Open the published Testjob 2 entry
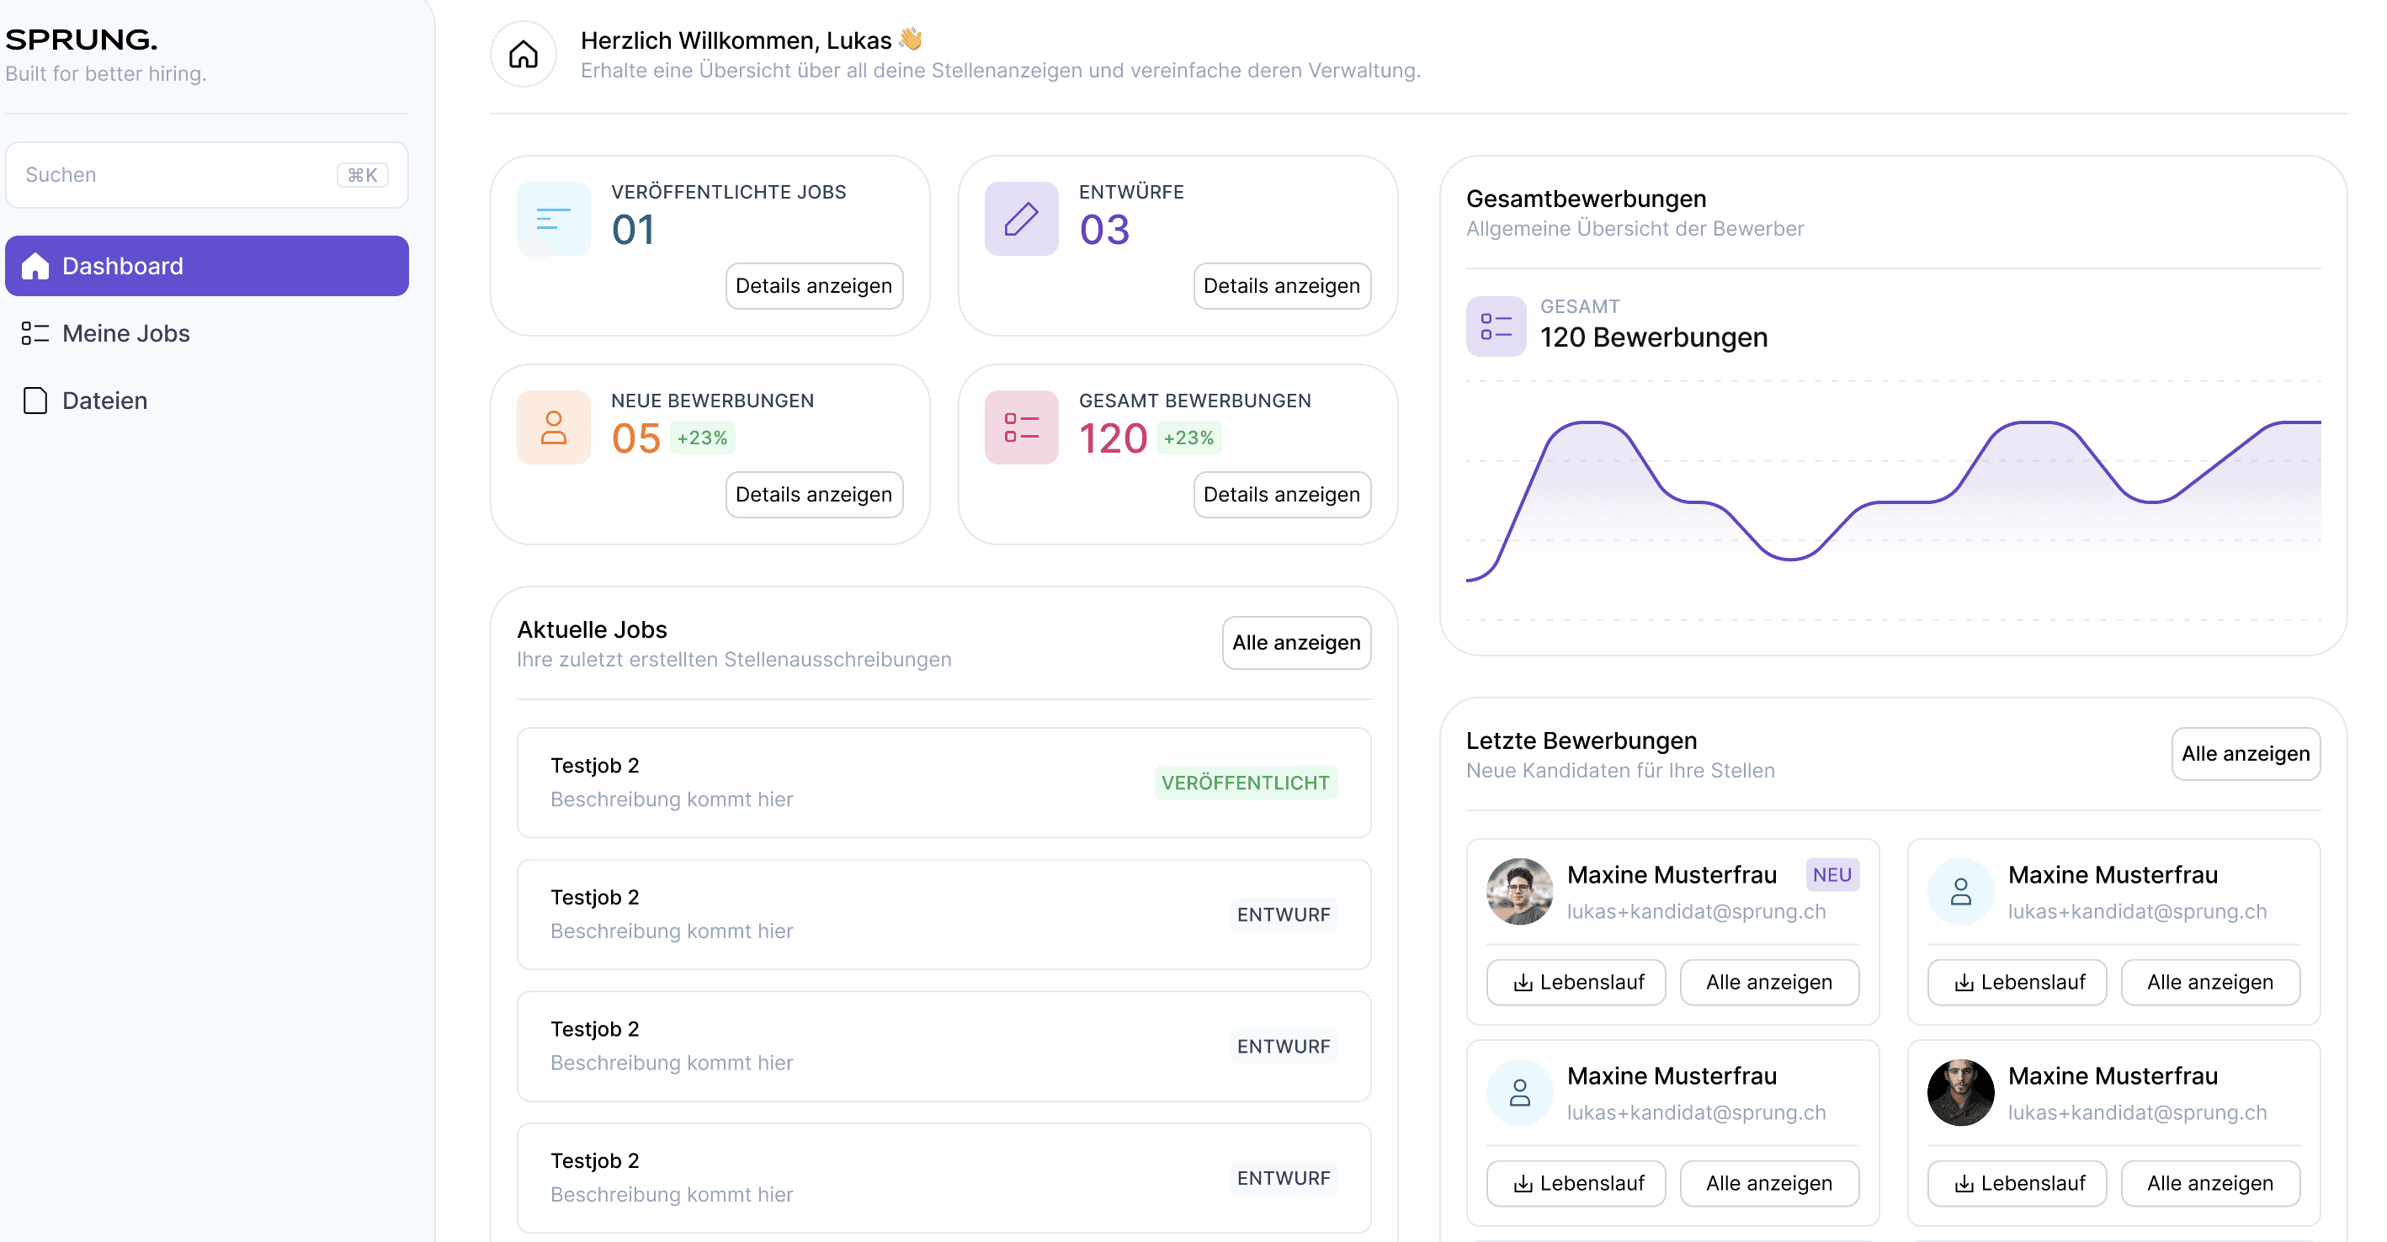2387x1242 pixels. pos(943,783)
